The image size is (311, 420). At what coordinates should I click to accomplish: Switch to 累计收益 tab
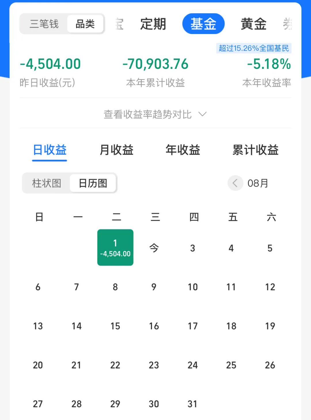(256, 150)
